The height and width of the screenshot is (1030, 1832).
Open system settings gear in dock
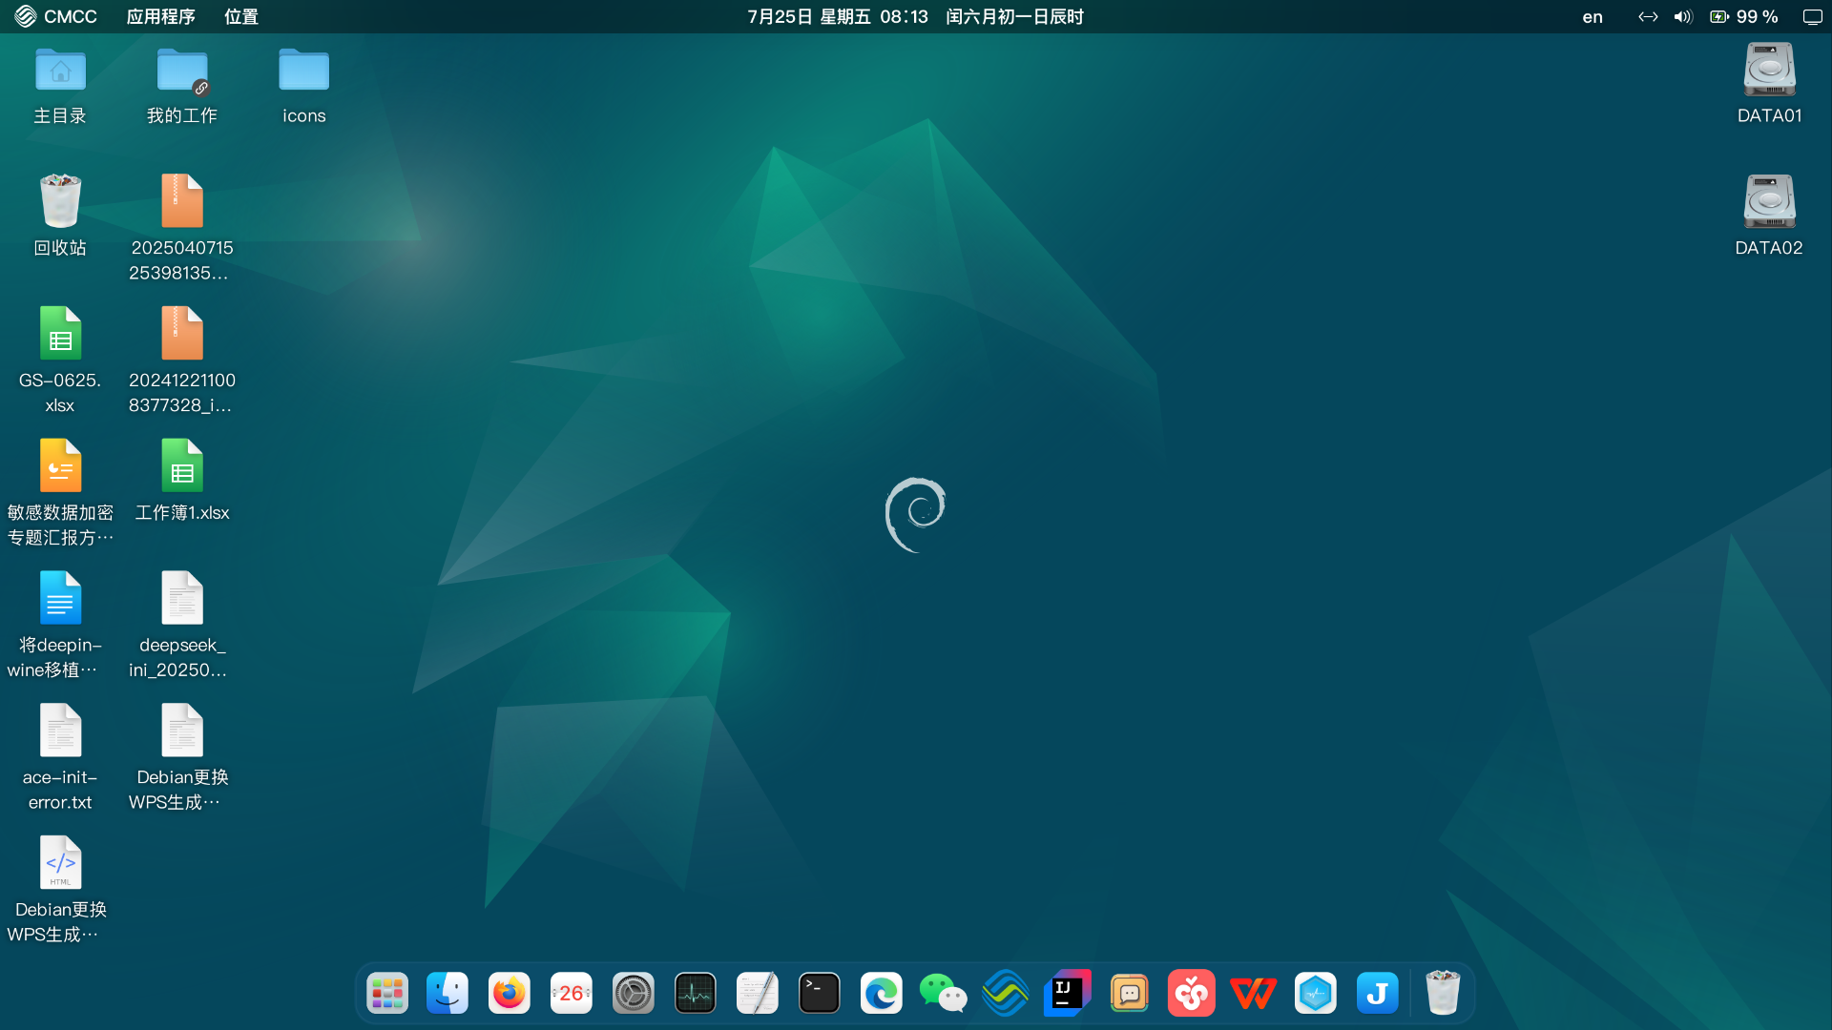coord(633,994)
